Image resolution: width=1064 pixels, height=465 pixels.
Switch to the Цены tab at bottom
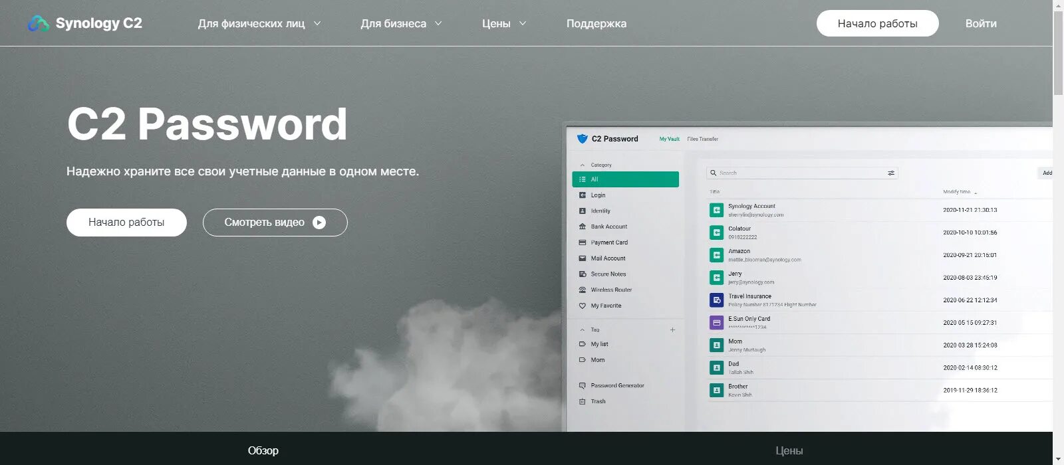coord(789,450)
